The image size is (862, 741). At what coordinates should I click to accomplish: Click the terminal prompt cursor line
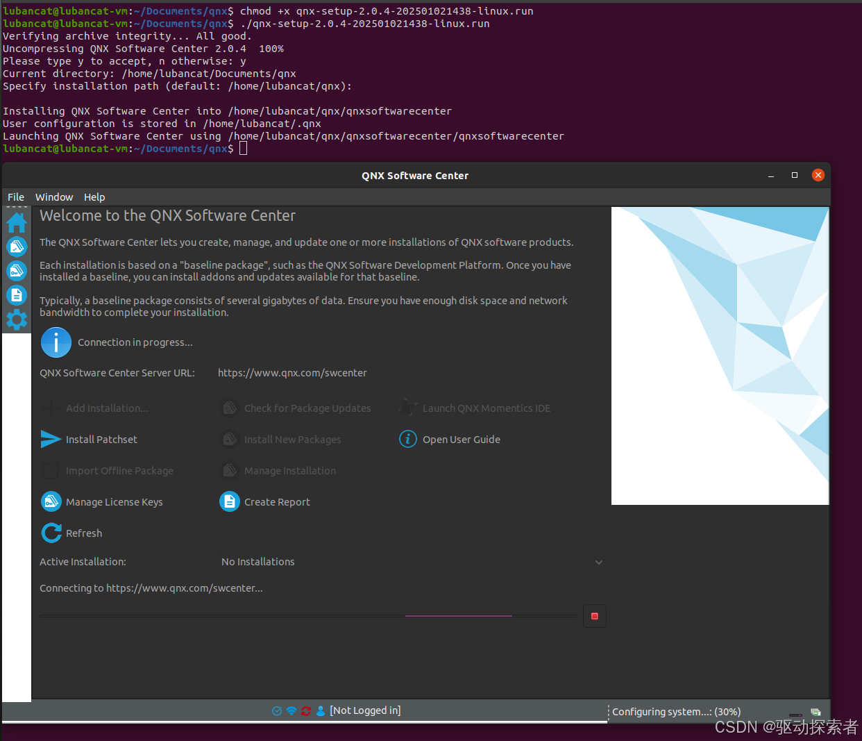coord(125,149)
